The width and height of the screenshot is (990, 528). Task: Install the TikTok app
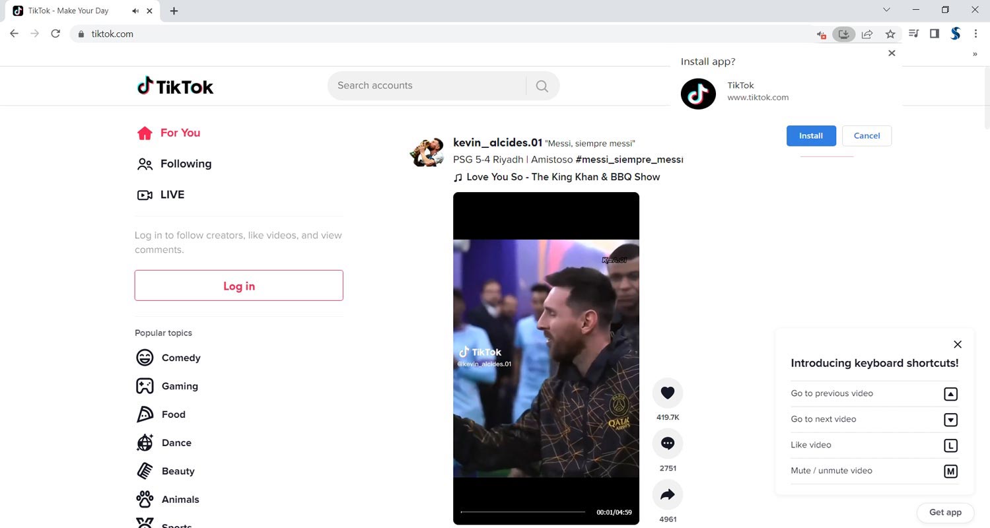pyautogui.click(x=811, y=136)
